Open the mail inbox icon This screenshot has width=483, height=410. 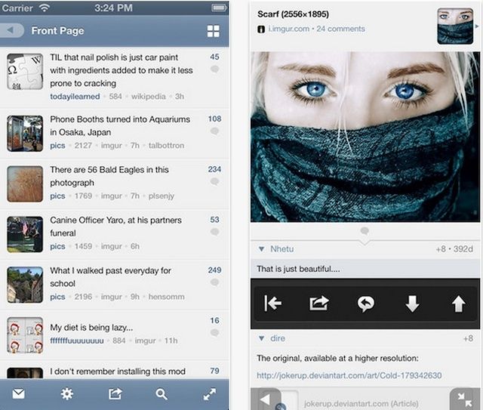(18, 393)
